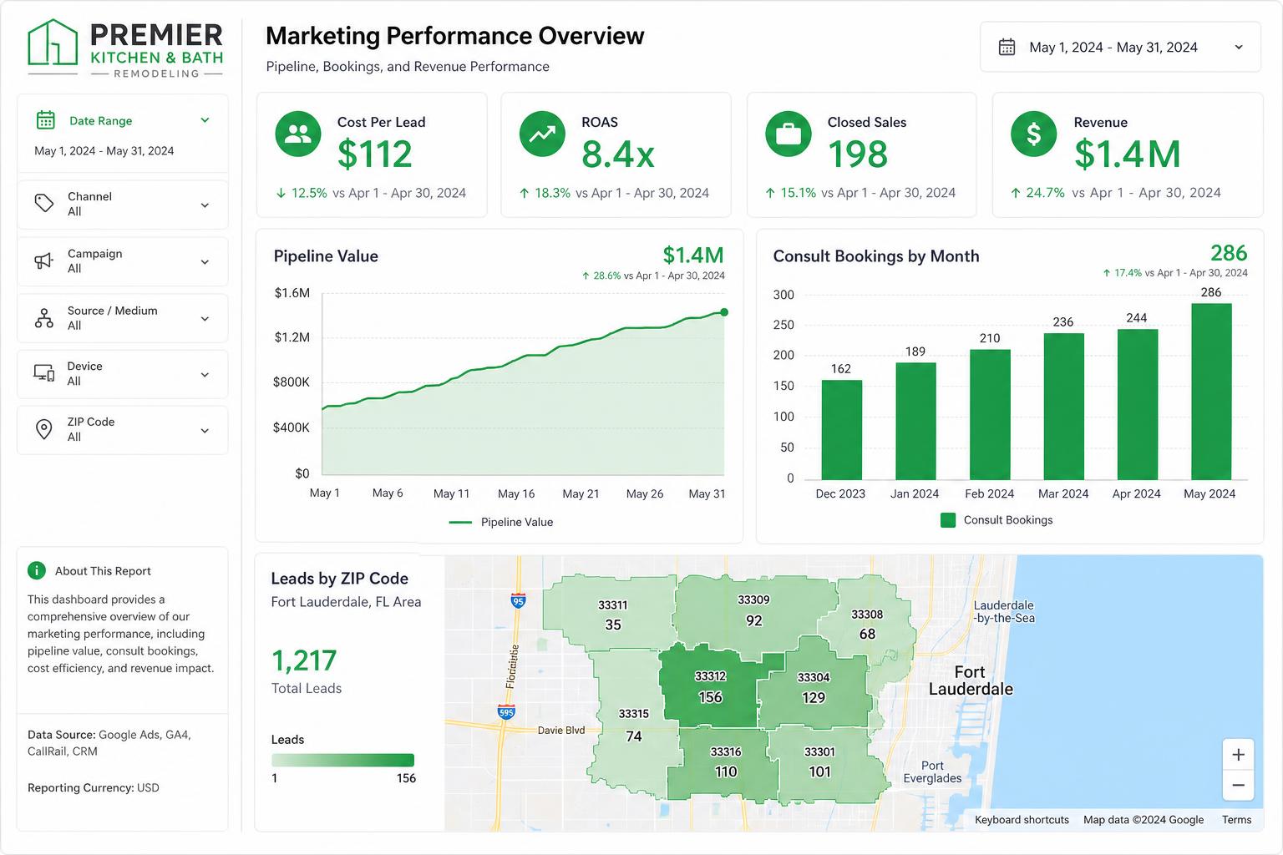
Task: Click the Map data ©2024 Google attribution
Action: [1144, 820]
